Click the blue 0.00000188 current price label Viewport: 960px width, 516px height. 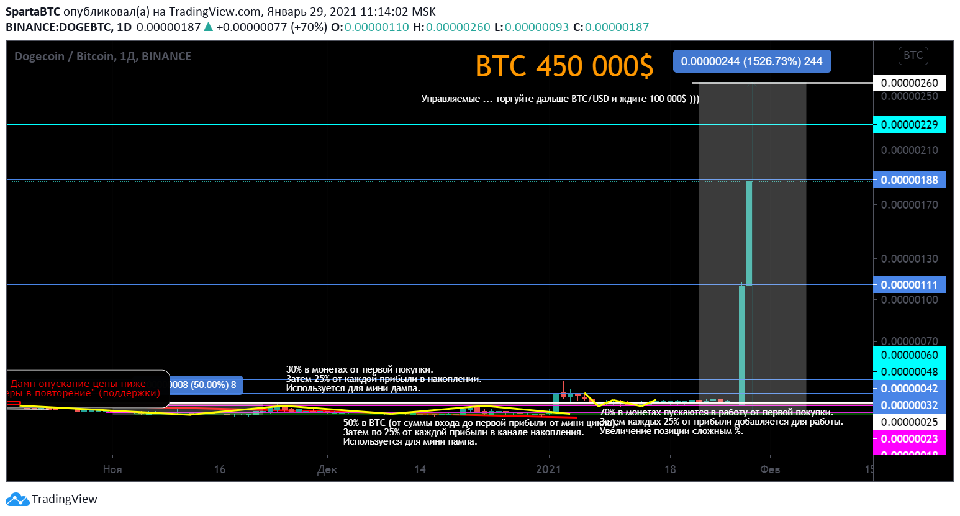pos(910,180)
